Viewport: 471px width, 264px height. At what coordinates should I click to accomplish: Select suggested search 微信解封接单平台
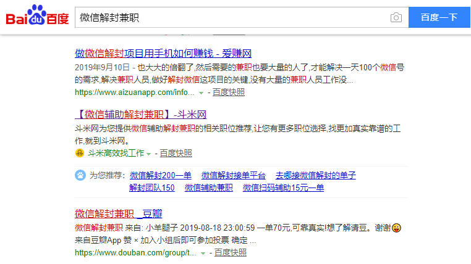[x=234, y=175]
